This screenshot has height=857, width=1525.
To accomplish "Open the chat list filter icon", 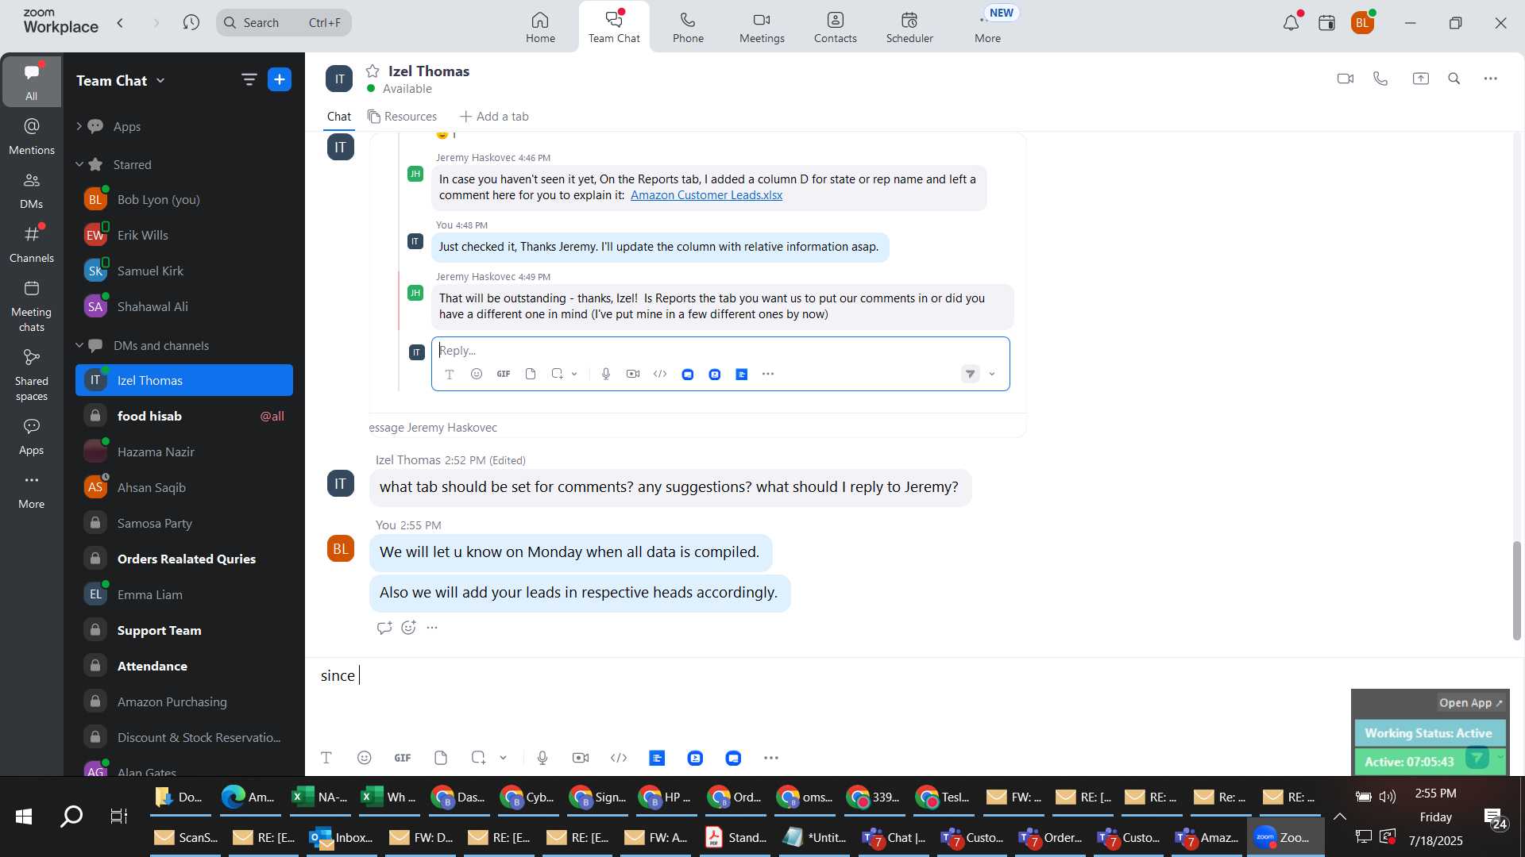I will 249,79.
